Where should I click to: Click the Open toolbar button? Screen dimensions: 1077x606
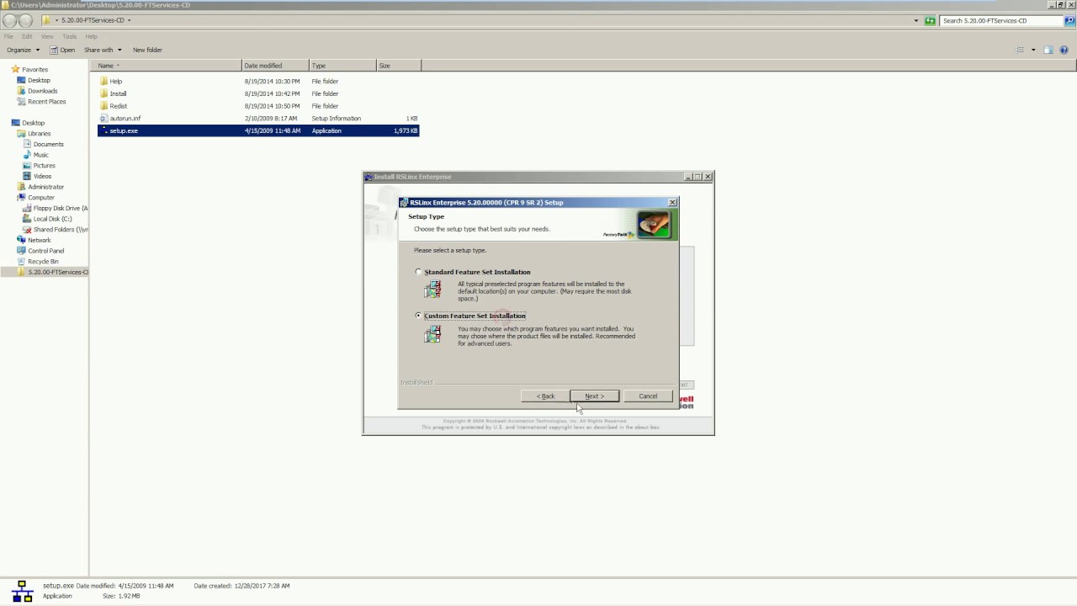coord(62,50)
